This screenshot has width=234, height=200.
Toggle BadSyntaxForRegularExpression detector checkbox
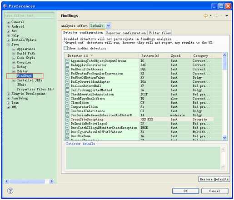click(67, 73)
